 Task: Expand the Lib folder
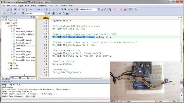click(x=9, y=63)
